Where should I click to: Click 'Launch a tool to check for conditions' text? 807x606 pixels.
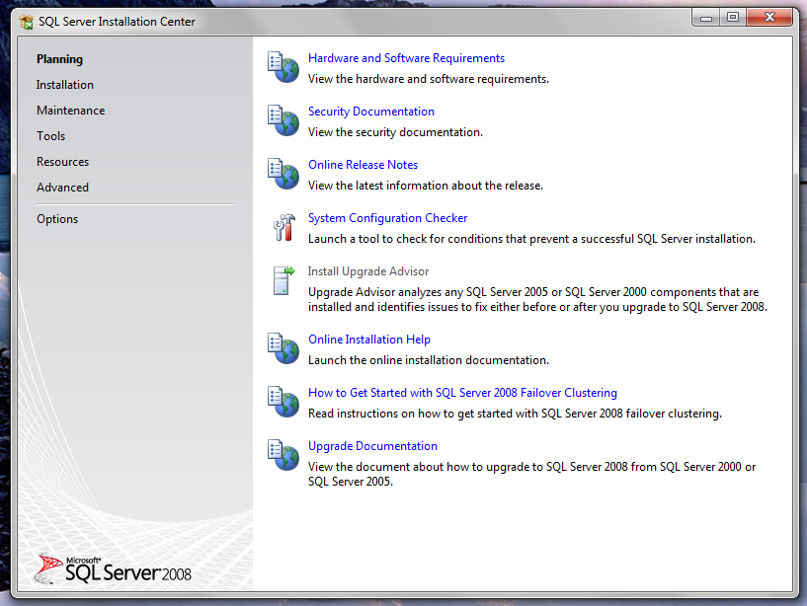coord(531,239)
